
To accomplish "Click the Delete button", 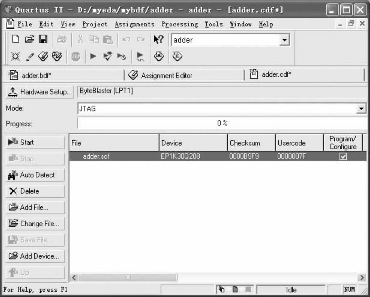I will [x=35, y=191].
